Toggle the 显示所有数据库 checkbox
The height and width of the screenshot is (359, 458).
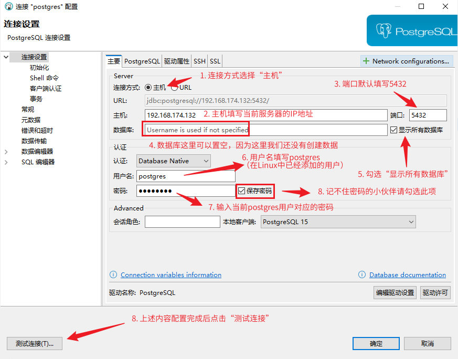coord(394,130)
